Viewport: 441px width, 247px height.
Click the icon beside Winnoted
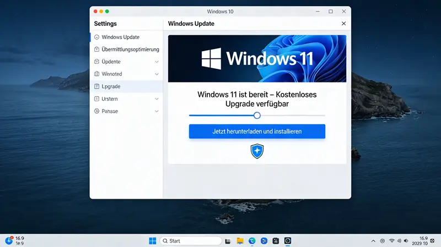click(97, 74)
